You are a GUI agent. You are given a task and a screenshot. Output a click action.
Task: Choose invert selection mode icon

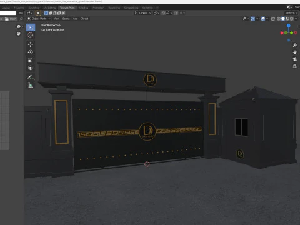pos(59,13)
